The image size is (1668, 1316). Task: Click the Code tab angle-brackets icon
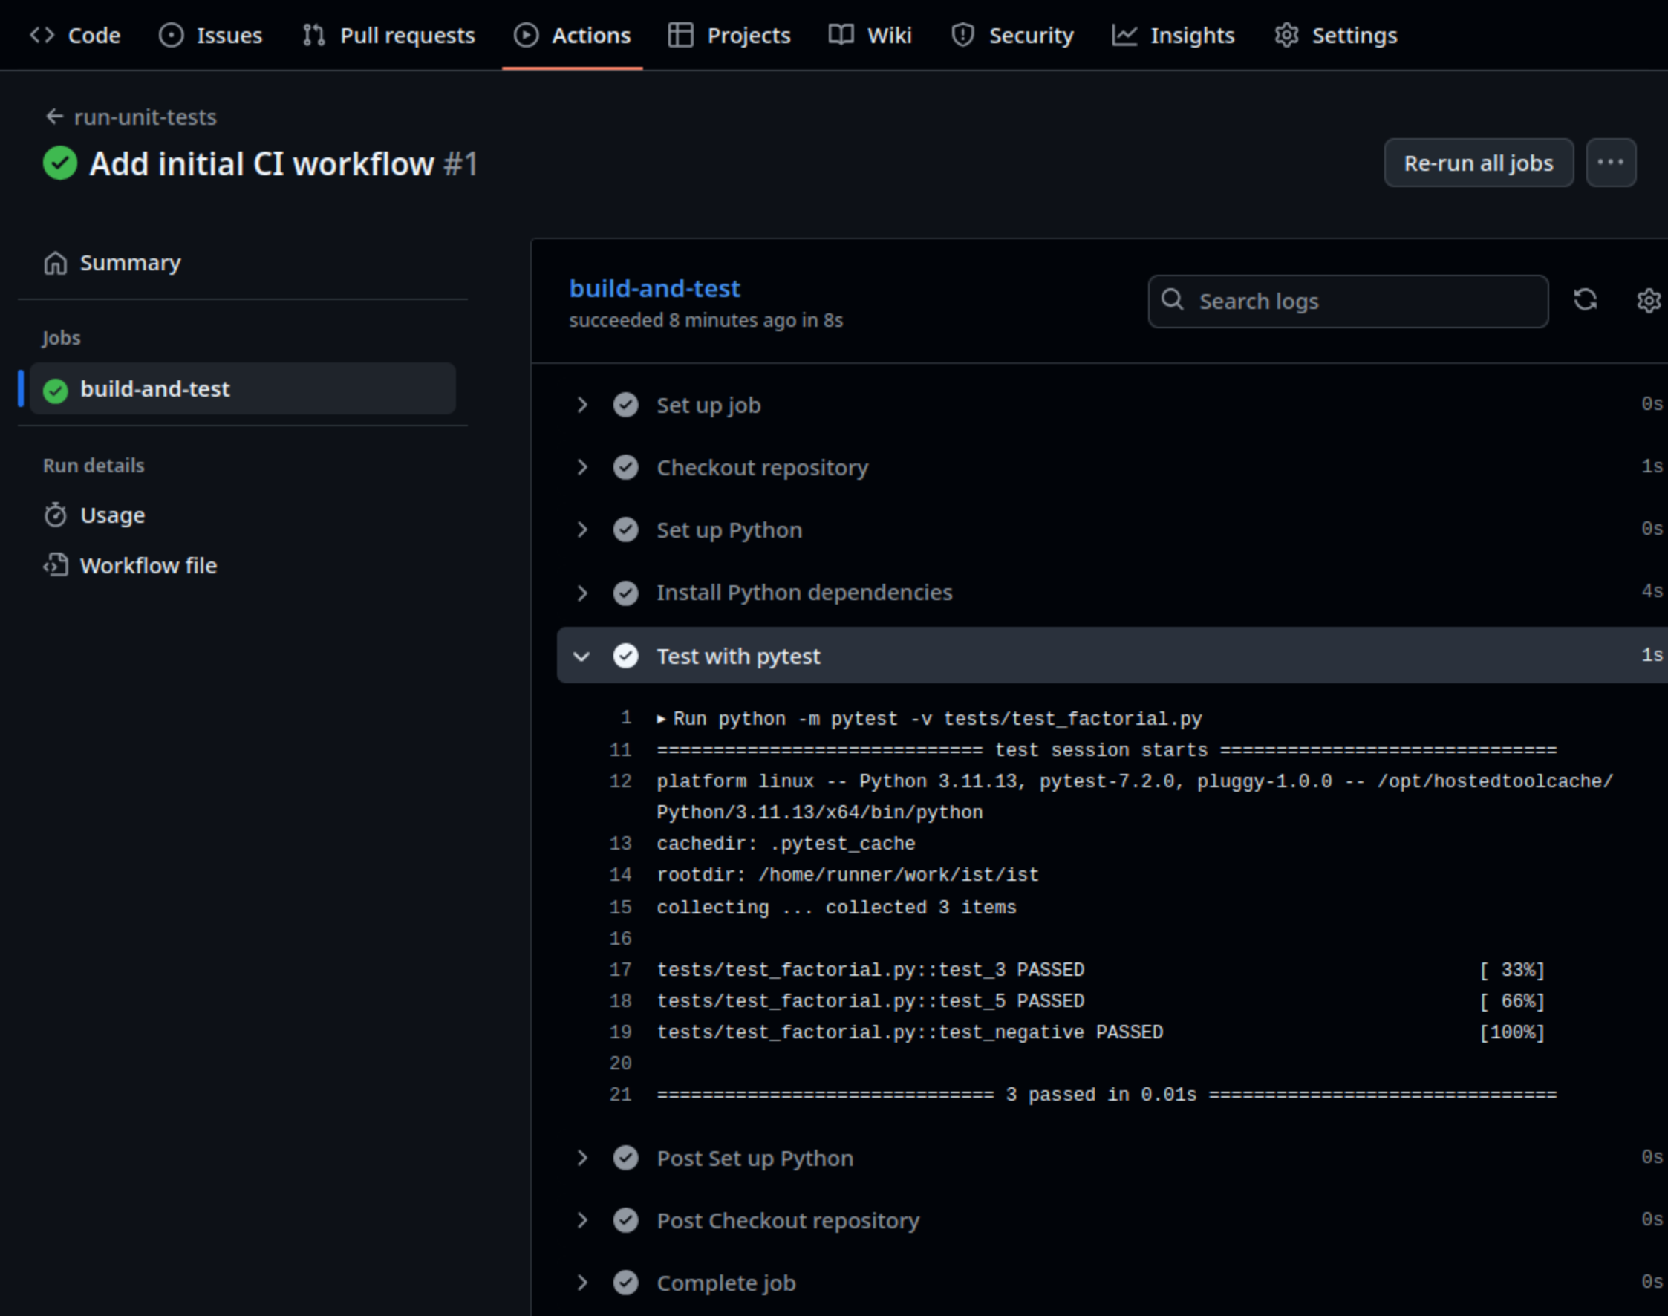pyautogui.click(x=42, y=36)
